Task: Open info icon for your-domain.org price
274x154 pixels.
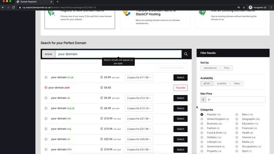Action: (101, 129)
